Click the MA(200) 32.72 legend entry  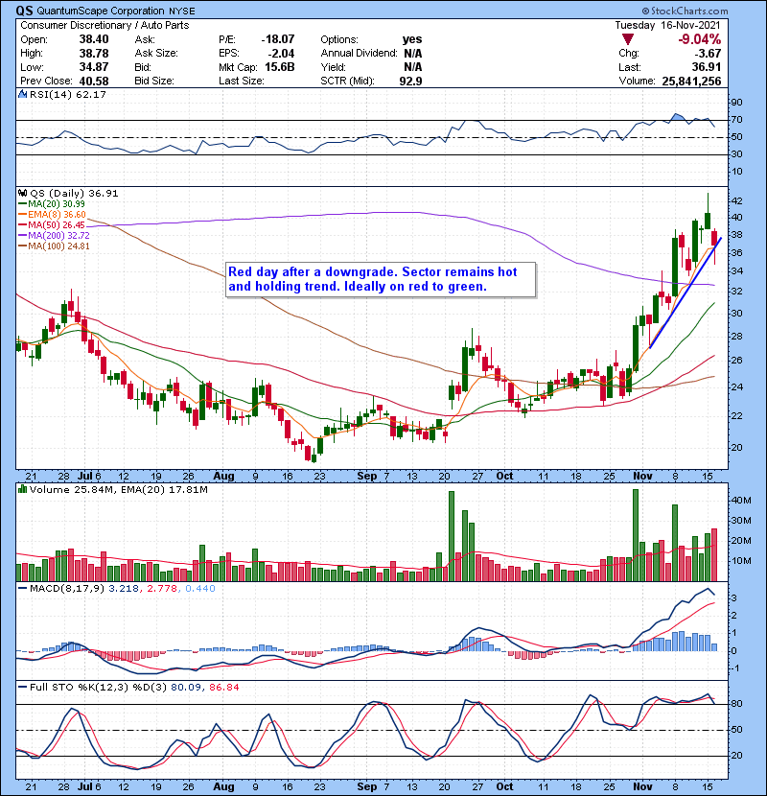(x=54, y=236)
